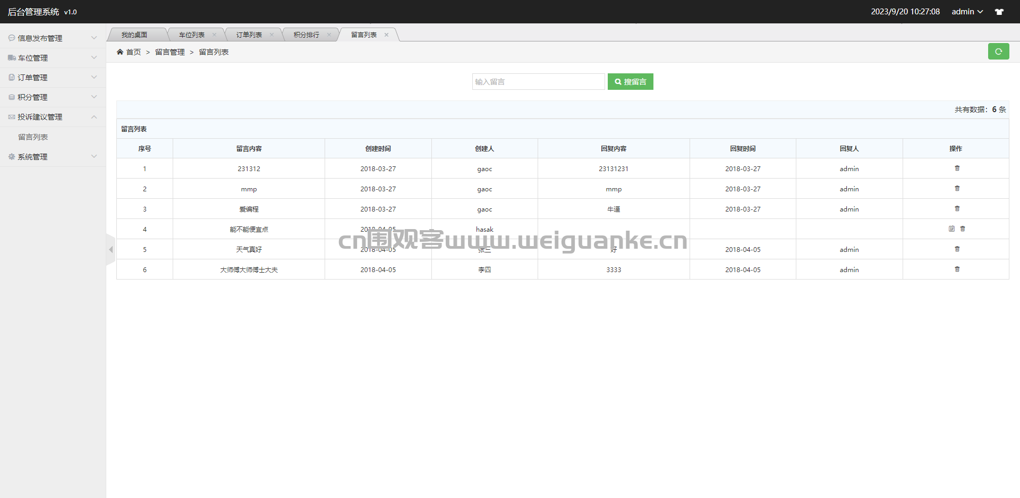Click the 搜留言 search button
Viewport: 1020px width, 498px height.
[630, 82]
